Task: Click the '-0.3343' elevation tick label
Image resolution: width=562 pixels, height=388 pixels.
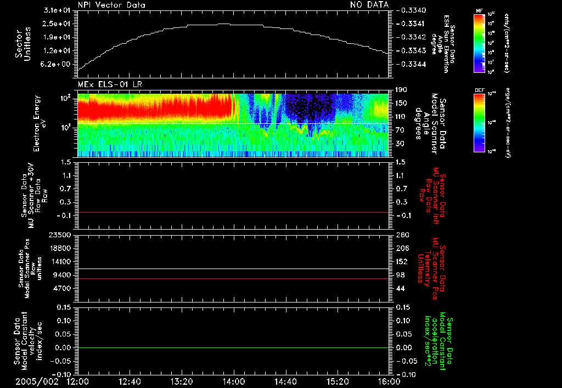Action: pyautogui.click(x=412, y=51)
